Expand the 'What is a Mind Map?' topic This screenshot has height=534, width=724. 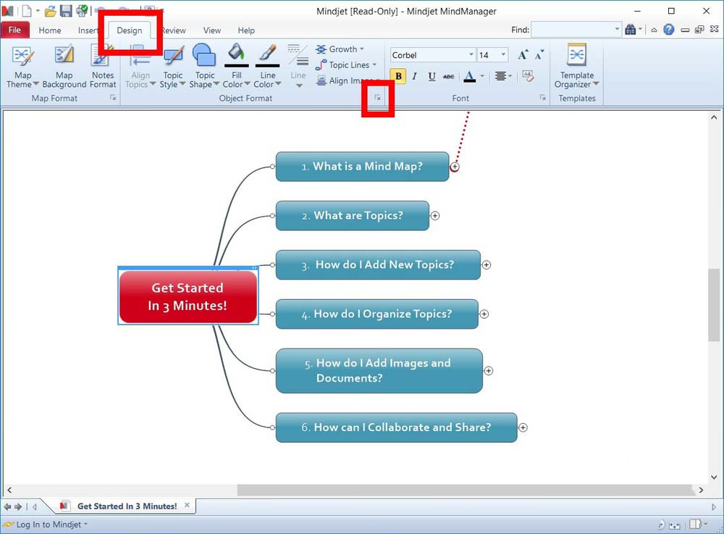coord(455,167)
